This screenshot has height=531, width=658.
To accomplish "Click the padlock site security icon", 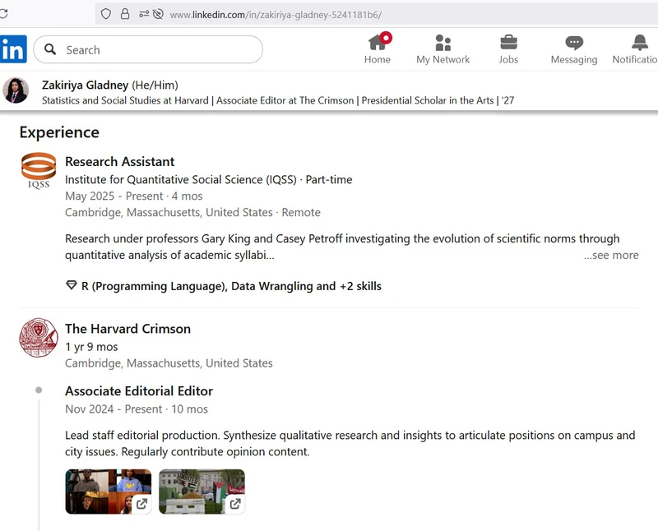I will pos(125,14).
